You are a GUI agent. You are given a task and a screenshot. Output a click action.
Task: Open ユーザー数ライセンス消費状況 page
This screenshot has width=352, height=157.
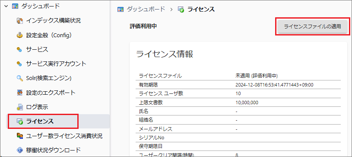[64, 136]
